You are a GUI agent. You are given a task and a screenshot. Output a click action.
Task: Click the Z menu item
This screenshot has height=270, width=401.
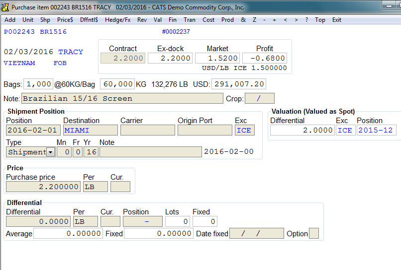click(254, 20)
